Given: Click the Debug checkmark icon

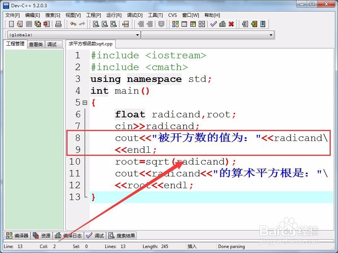Looking at the screenshot, I should pos(213,24).
